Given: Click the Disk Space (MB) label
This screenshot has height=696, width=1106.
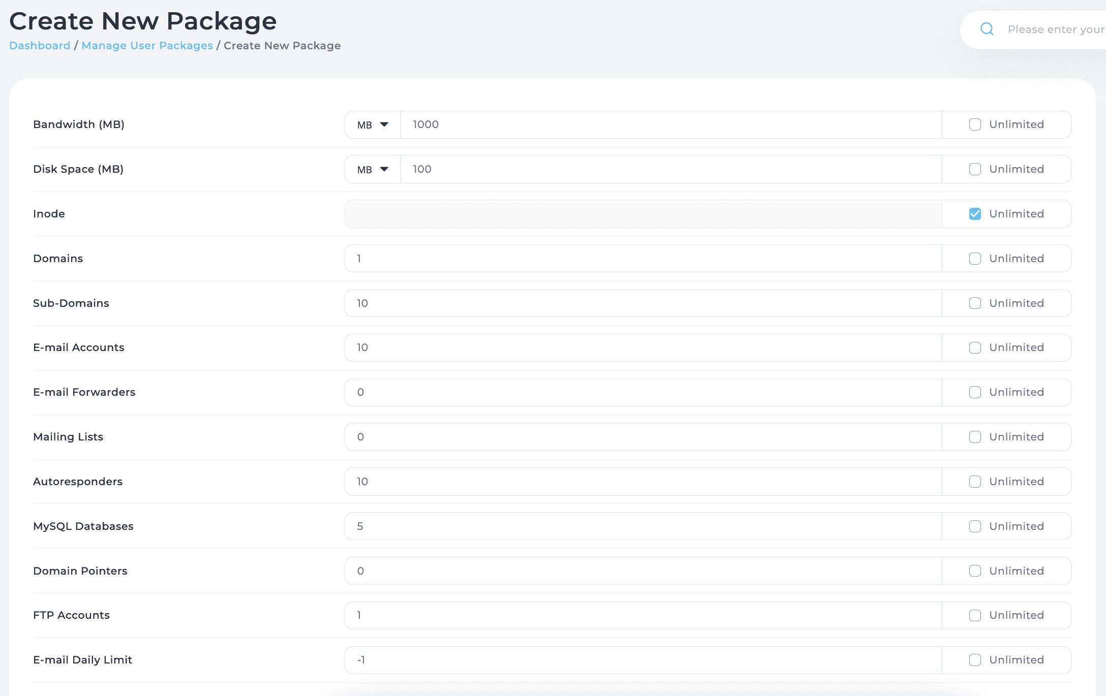Looking at the screenshot, I should click(78, 169).
